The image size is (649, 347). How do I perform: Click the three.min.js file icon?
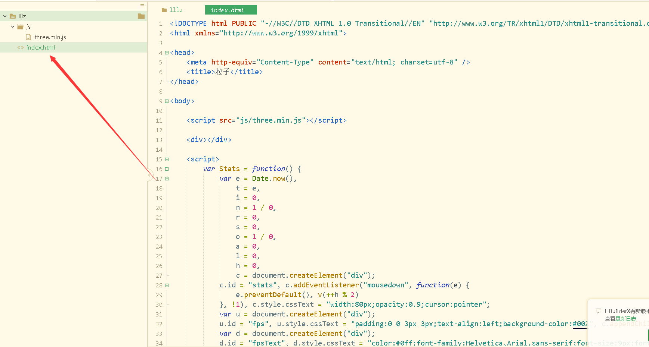28,37
